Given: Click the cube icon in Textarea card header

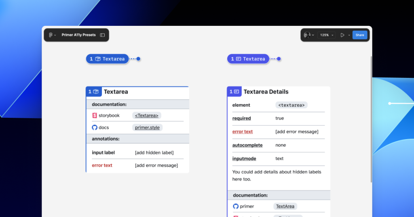Looking at the screenshot, I should 96,92.
